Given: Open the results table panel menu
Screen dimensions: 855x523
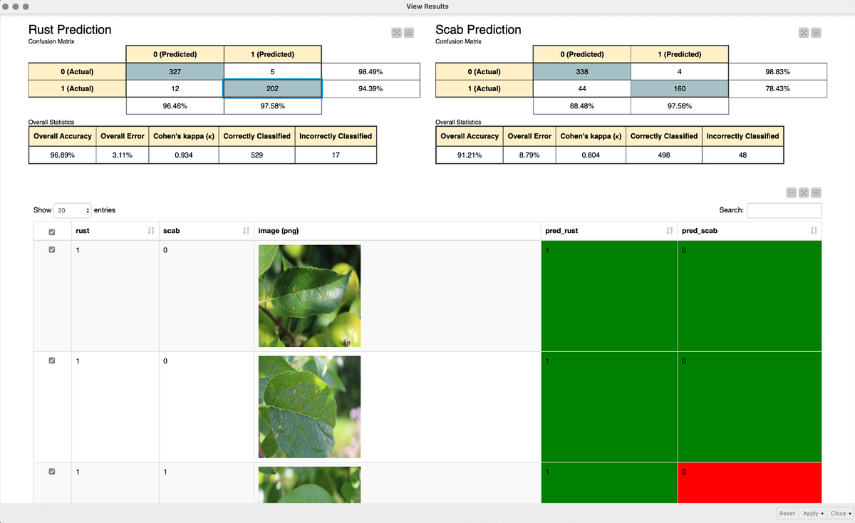Looking at the screenshot, I should 816,192.
